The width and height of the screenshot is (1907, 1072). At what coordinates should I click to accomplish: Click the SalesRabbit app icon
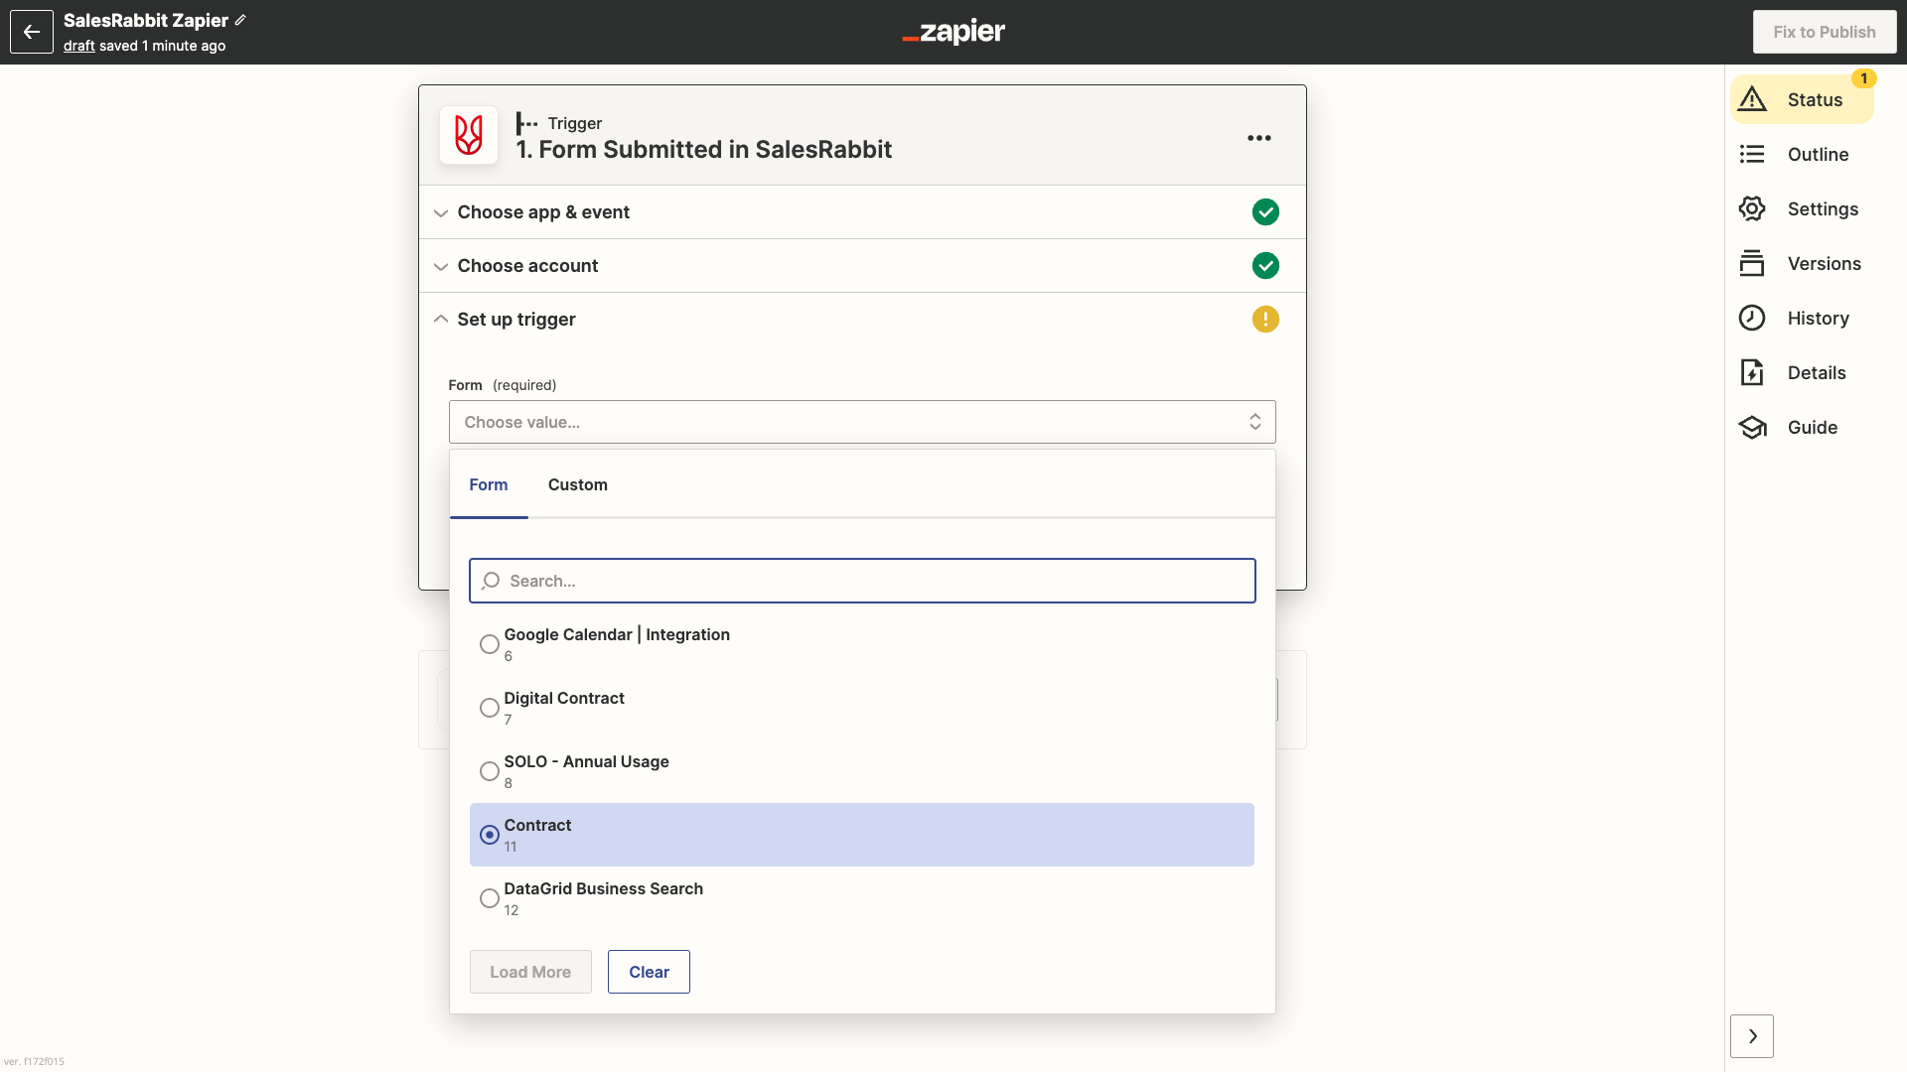tap(469, 135)
